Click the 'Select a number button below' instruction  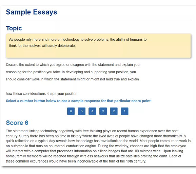pos(79,101)
